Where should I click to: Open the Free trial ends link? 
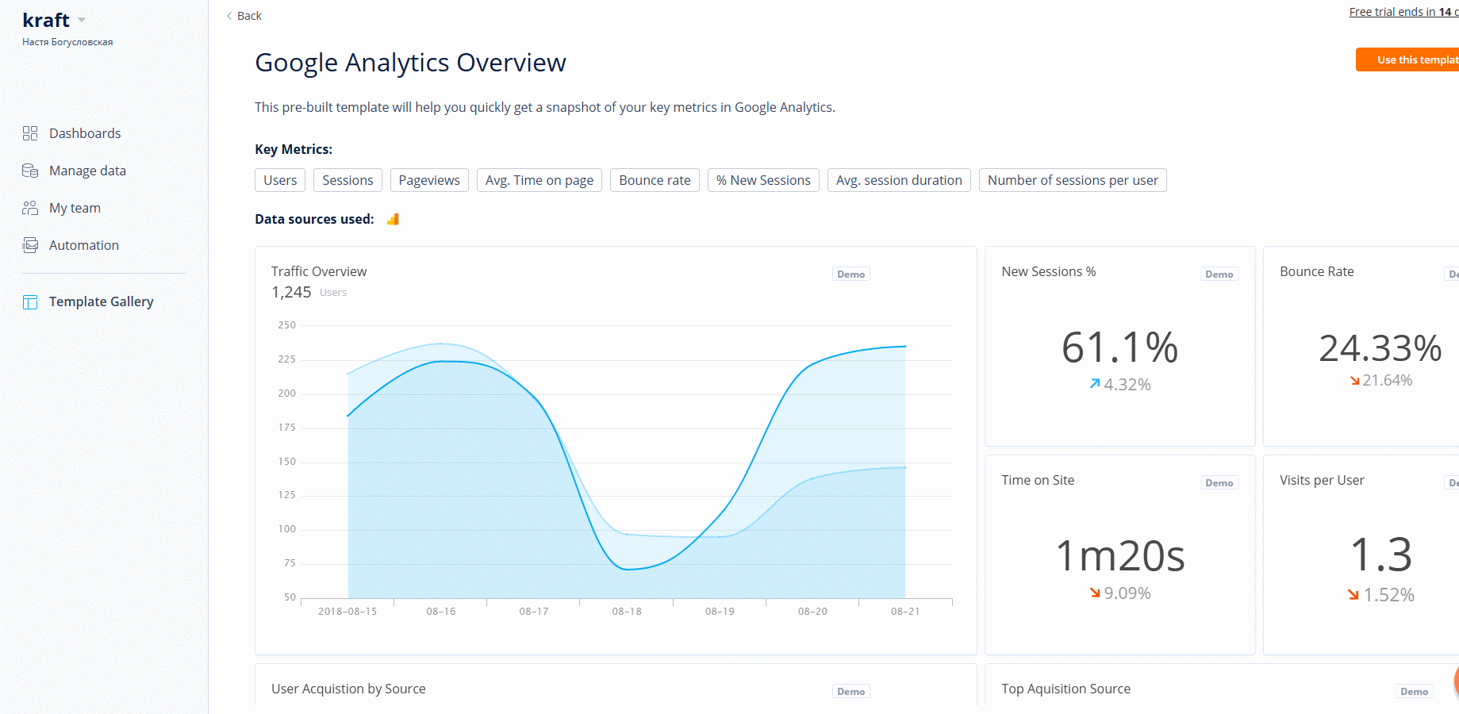click(x=1403, y=12)
